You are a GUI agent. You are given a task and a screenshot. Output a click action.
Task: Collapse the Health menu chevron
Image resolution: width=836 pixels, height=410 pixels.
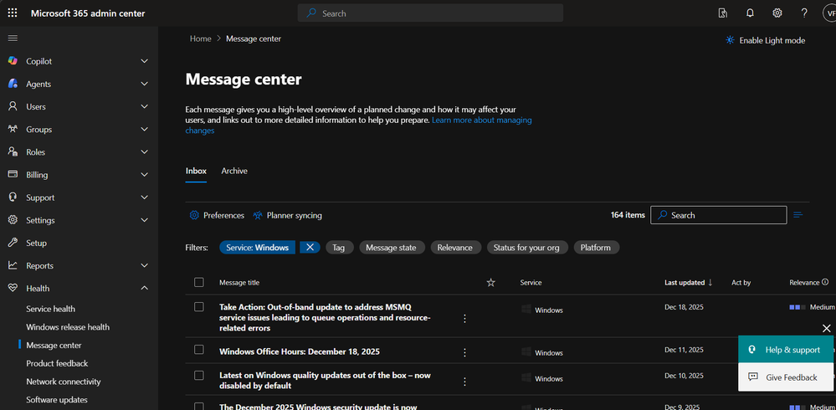pos(144,288)
